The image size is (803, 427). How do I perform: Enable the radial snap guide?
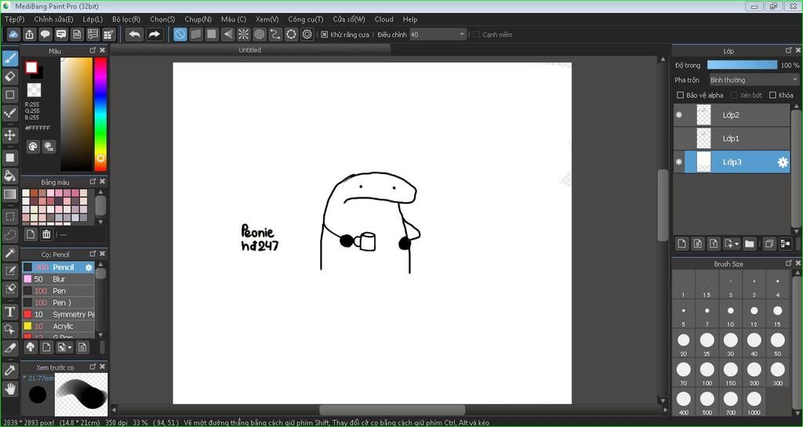click(244, 34)
